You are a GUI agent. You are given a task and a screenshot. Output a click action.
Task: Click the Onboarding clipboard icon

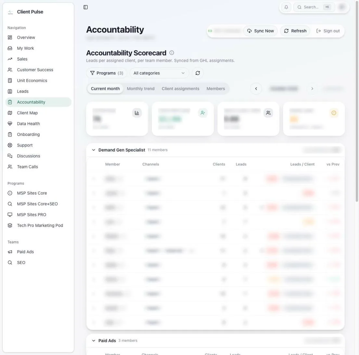[10, 135]
